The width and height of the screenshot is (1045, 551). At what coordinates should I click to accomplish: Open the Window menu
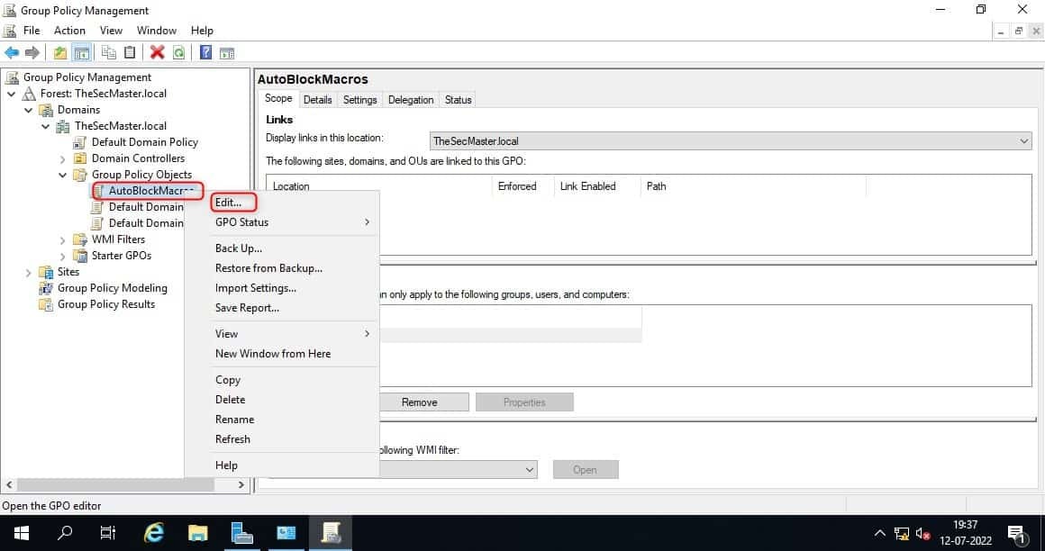click(157, 31)
